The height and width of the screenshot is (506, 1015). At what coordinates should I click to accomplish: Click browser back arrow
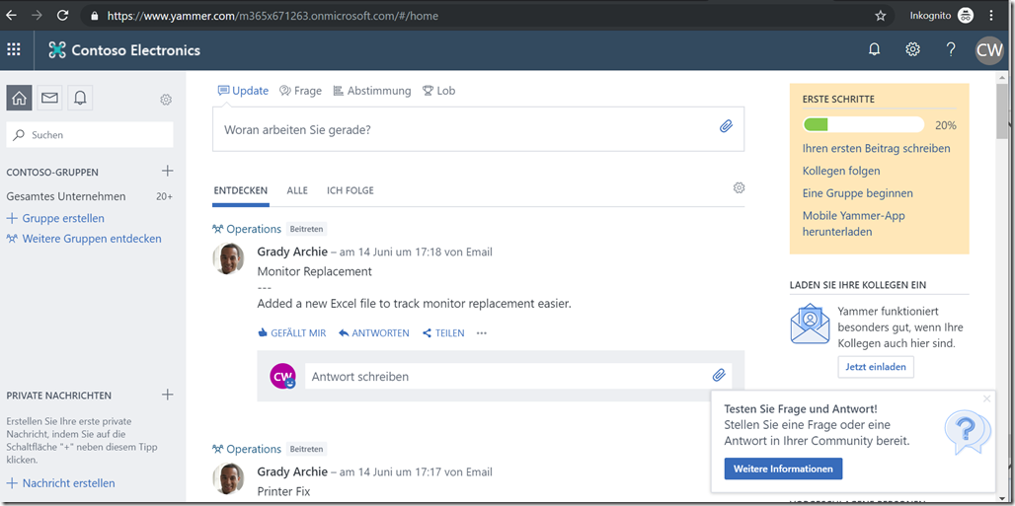11,15
